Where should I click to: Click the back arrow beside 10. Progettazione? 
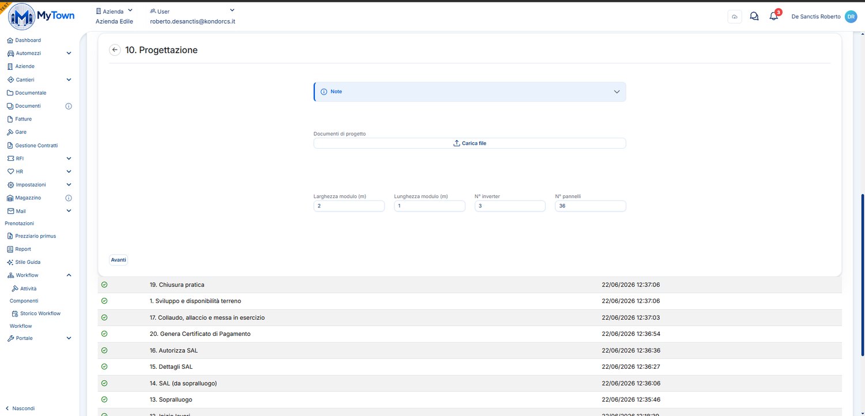coord(115,50)
